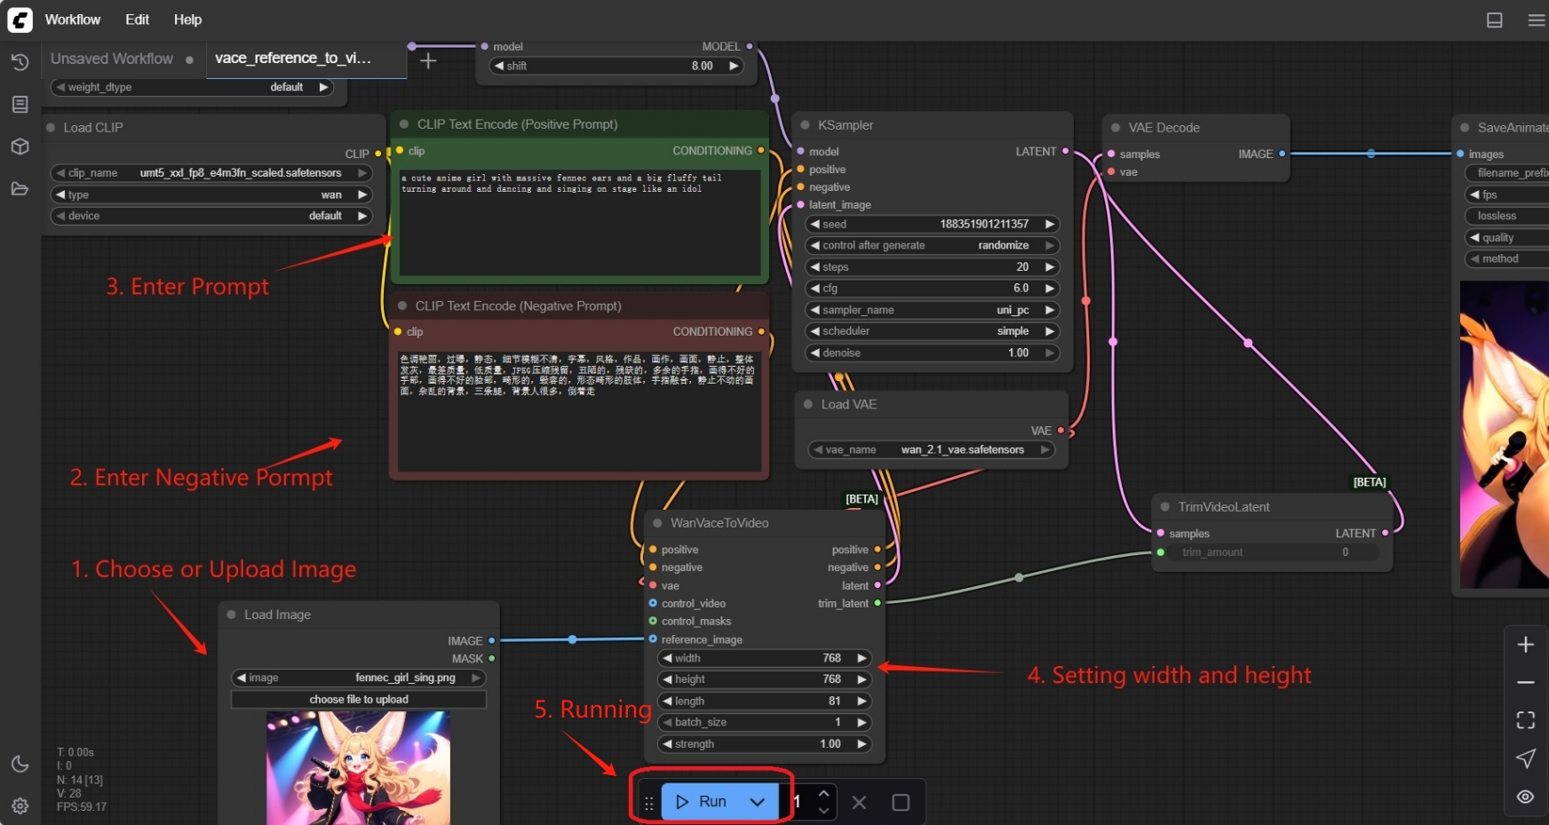Toggle dark theme moon icon
This screenshot has height=825, width=1549.
tap(20, 764)
